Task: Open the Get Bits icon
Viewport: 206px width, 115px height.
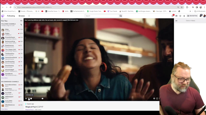Action: pos(184,16)
